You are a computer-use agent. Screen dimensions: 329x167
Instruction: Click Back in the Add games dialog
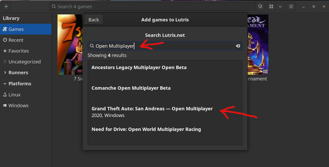tap(94, 20)
